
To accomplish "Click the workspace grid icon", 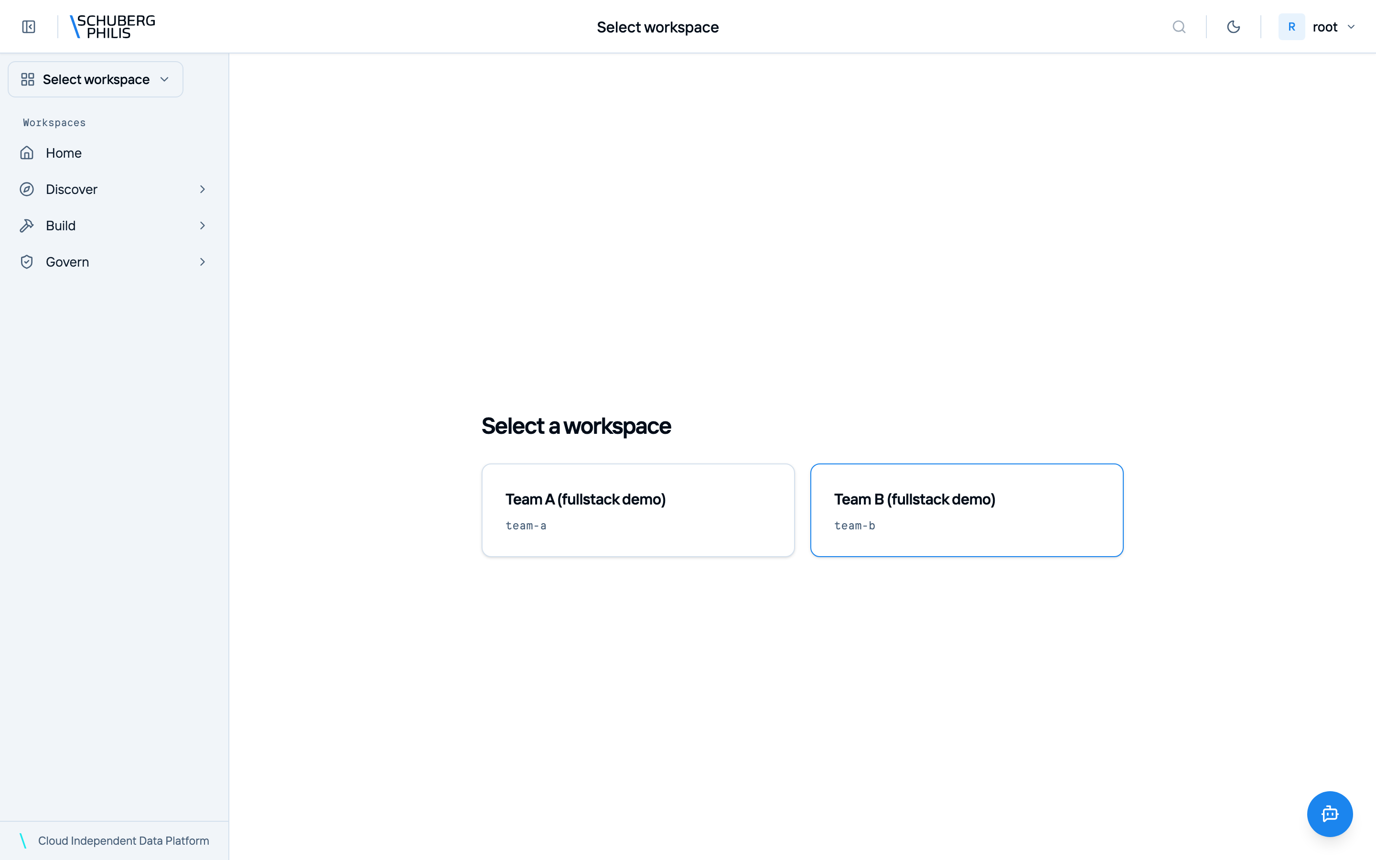I will 27,79.
